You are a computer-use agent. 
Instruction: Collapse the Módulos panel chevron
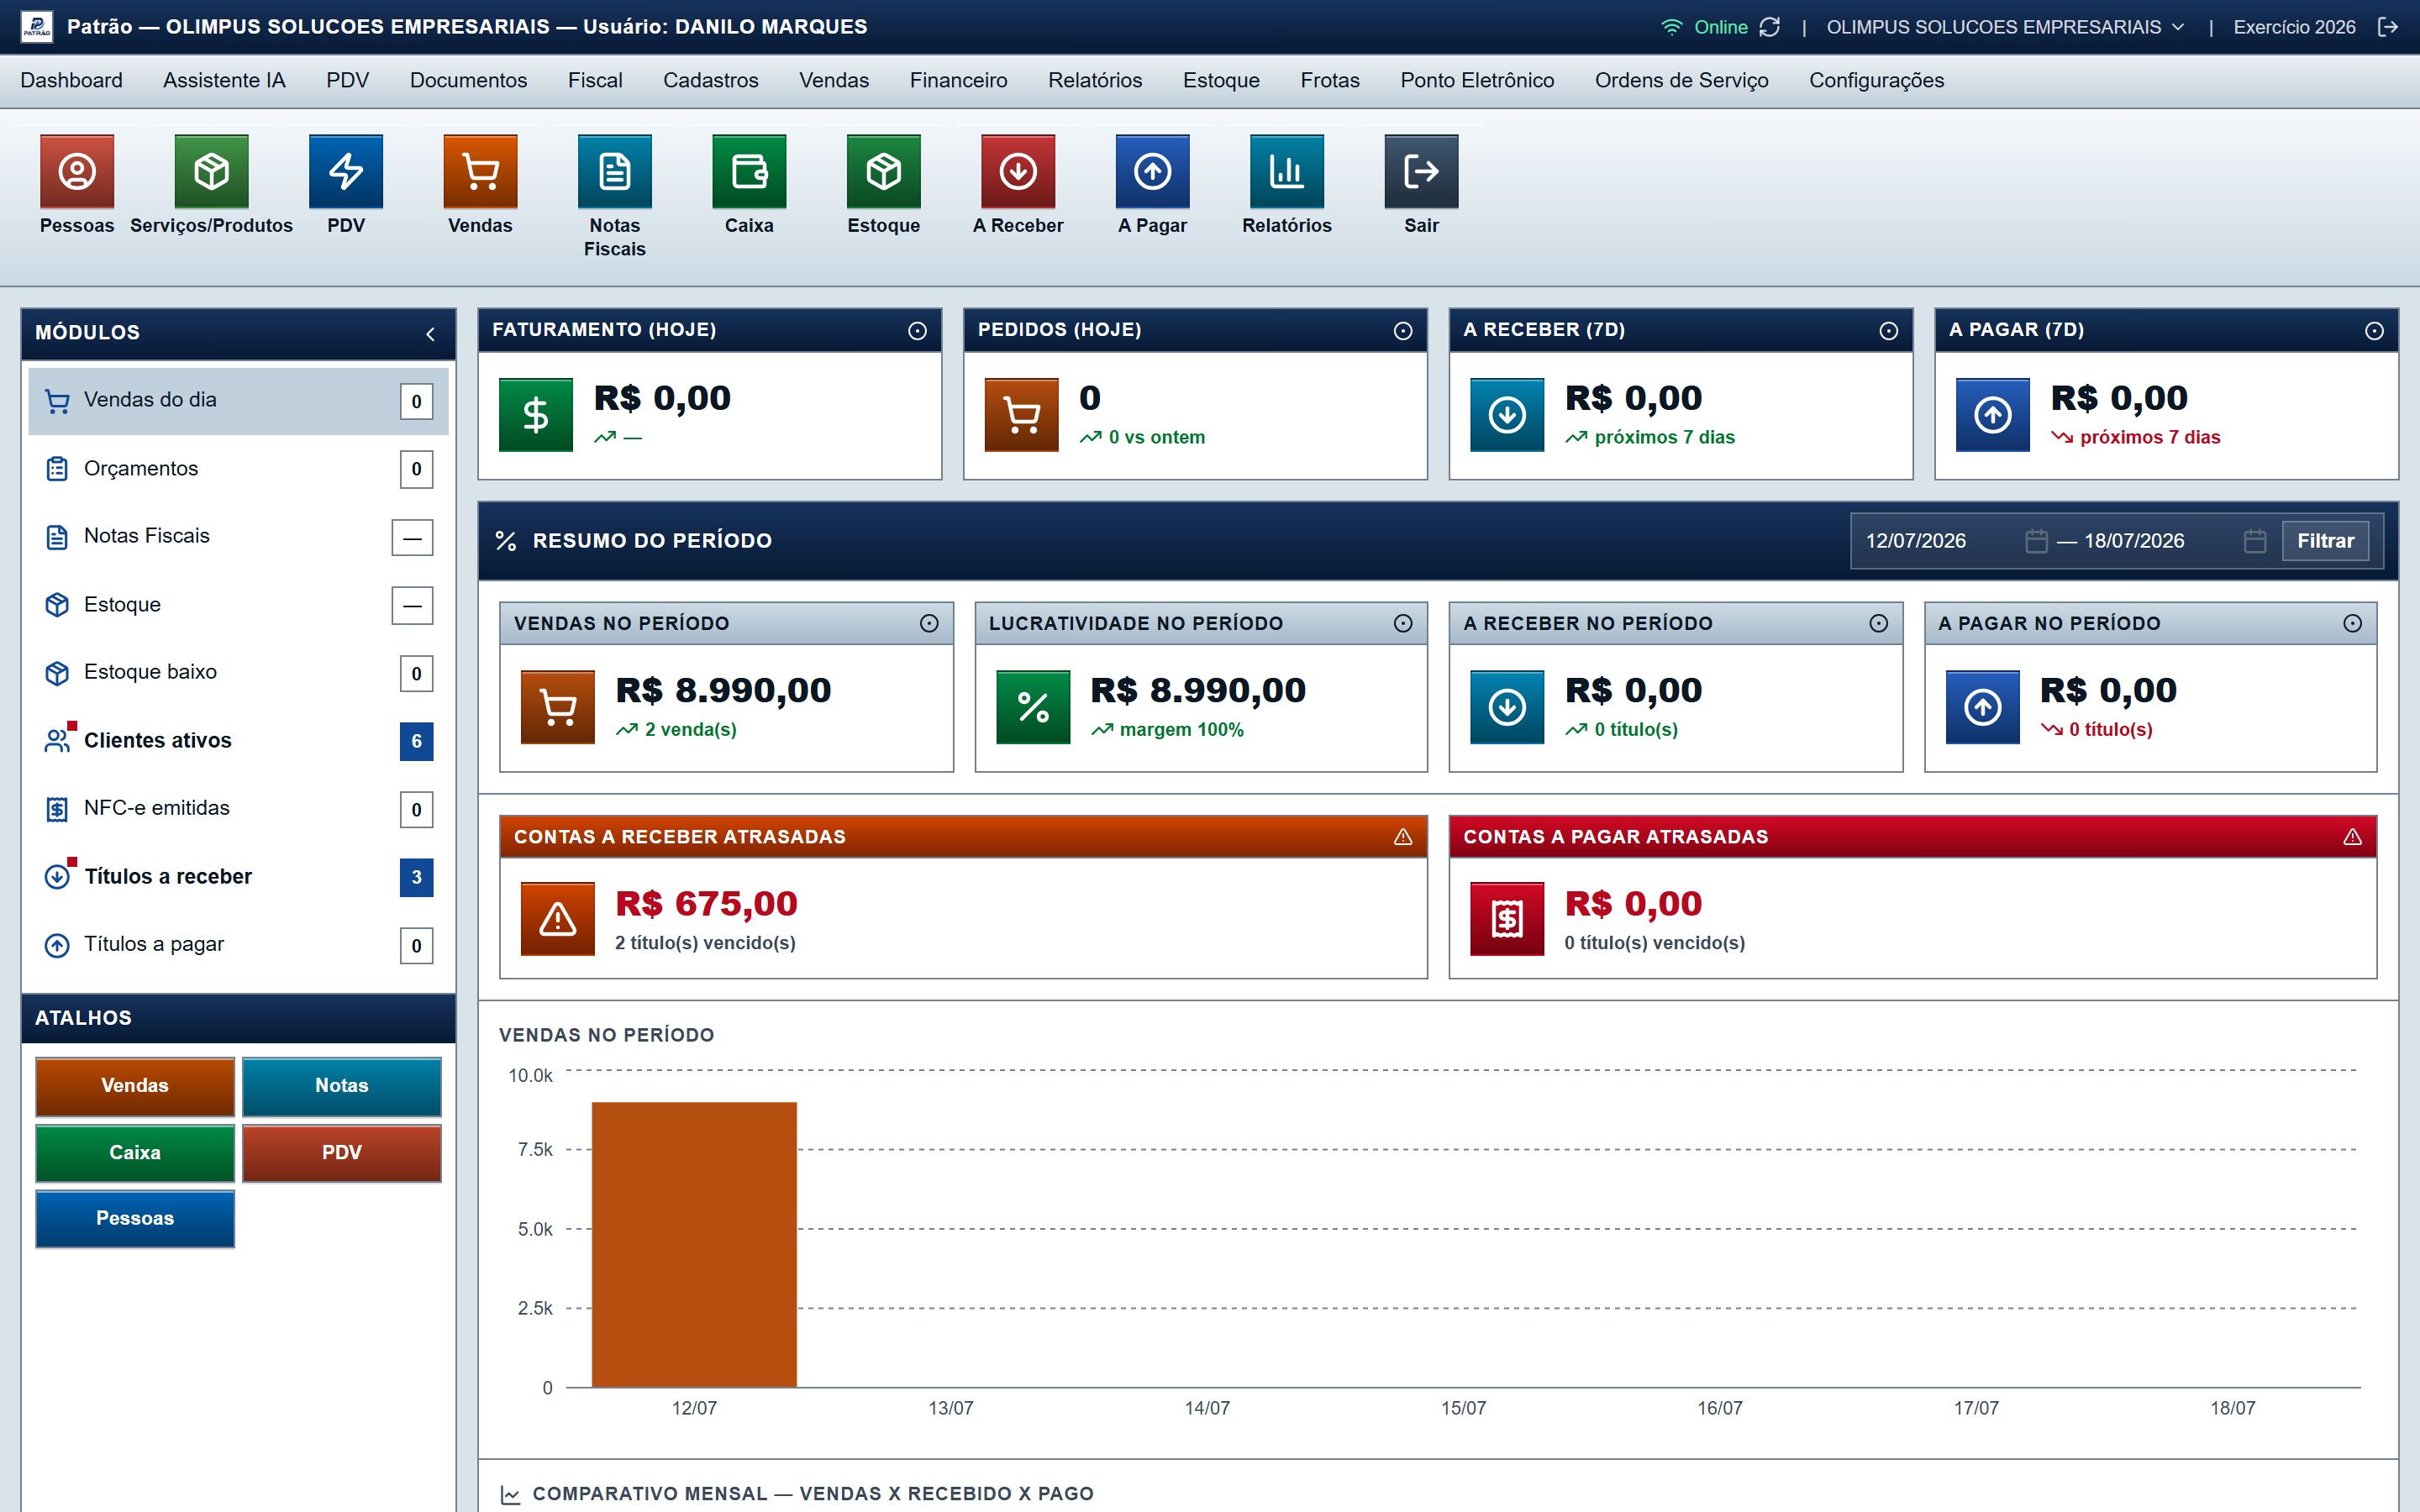(430, 334)
